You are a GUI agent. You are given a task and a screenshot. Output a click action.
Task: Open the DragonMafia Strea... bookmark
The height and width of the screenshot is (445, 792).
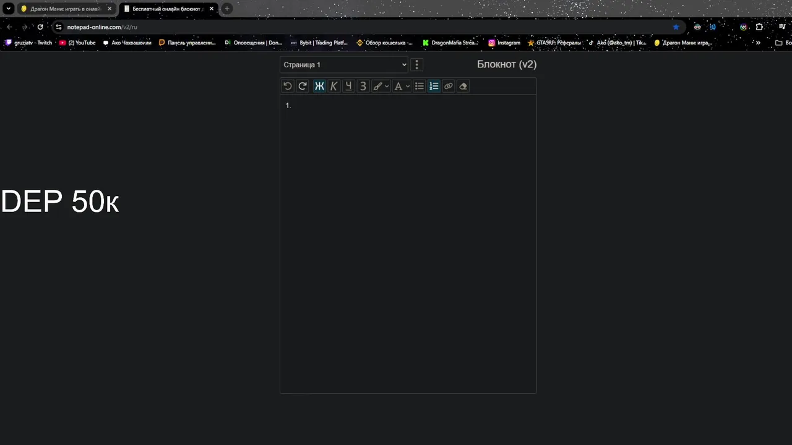click(450, 43)
